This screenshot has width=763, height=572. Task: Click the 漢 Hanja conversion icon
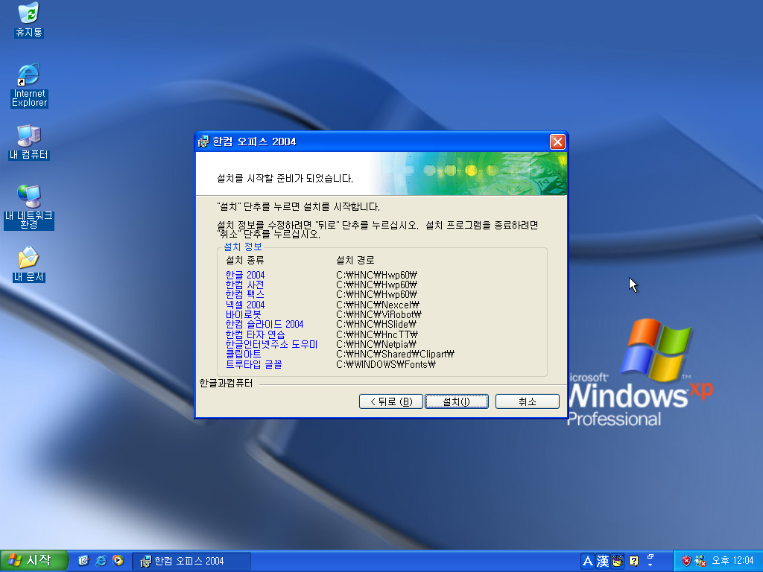602,562
